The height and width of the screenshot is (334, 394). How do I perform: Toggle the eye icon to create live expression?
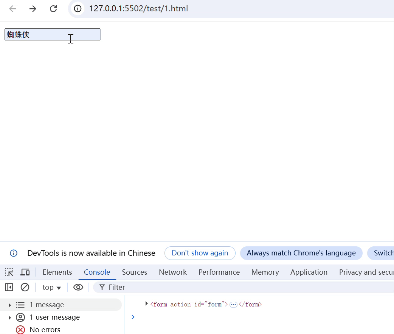78,287
